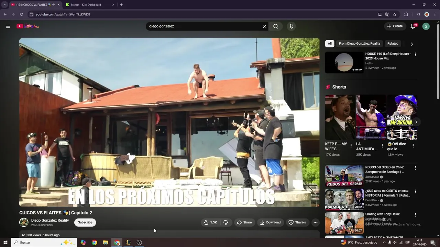This screenshot has width=440, height=247.
Task: Translate this page icon
Action: pos(387,14)
